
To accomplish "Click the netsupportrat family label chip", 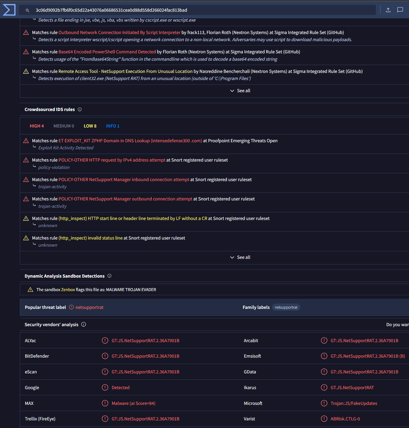I will (286, 307).
